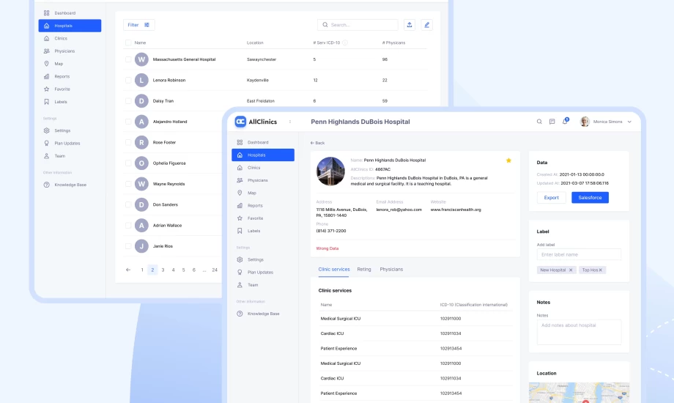Click the pencil edit icon in back window
The height and width of the screenshot is (403, 674).
pos(427,25)
